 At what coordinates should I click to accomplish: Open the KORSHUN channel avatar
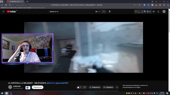pos(10,87)
